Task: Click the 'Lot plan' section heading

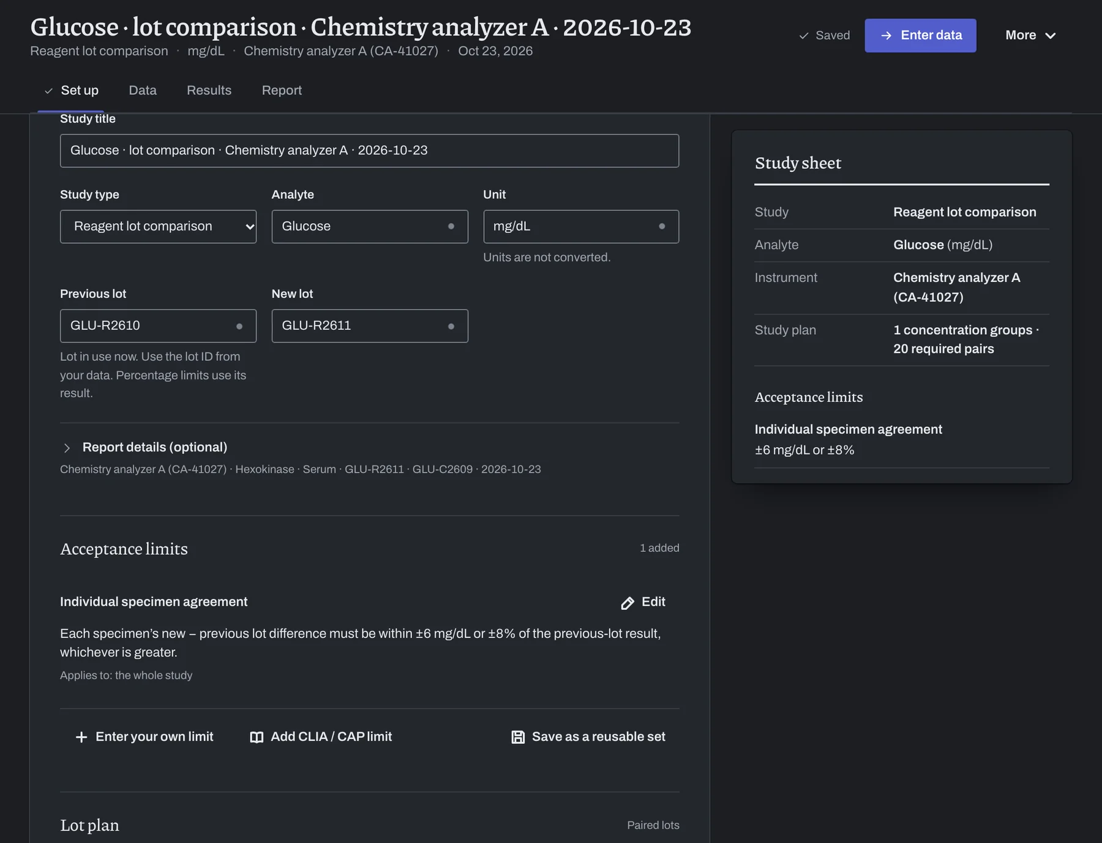Action: (90, 825)
